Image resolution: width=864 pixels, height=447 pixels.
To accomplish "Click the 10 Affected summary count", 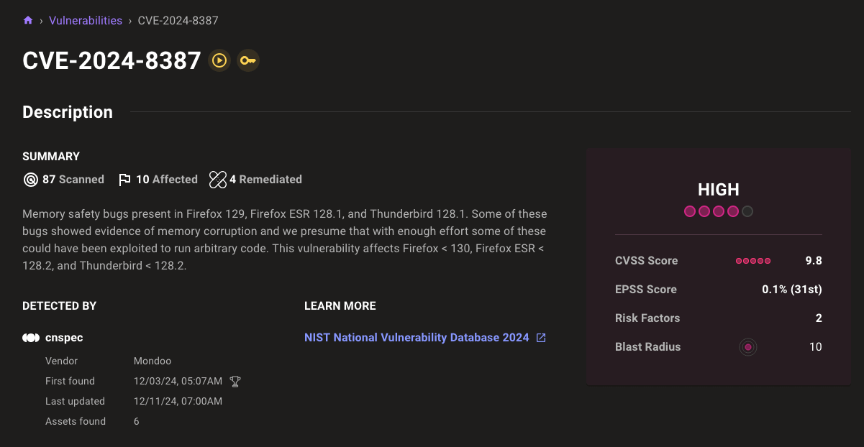I will point(166,180).
